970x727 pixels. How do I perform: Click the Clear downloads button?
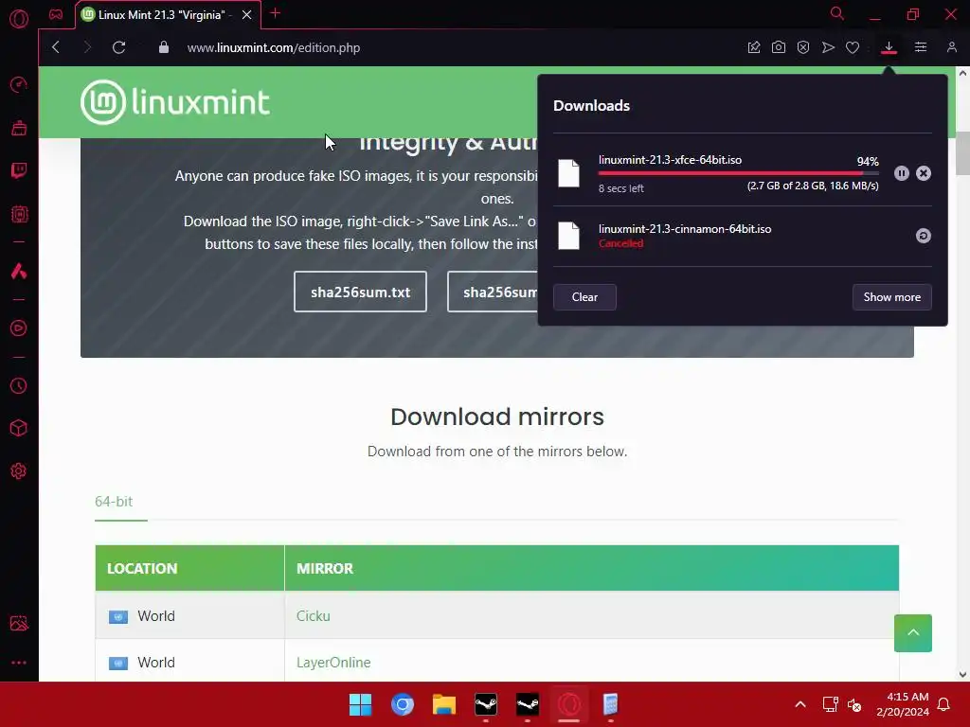click(x=584, y=297)
